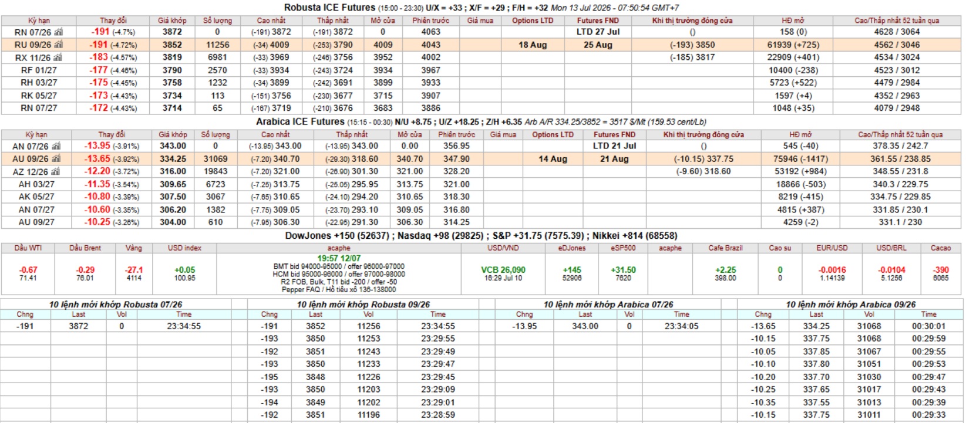Click the open interest 75946 (-1417) cell
The height and width of the screenshot is (423, 966).
pyautogui.click(x=801, y=159)
